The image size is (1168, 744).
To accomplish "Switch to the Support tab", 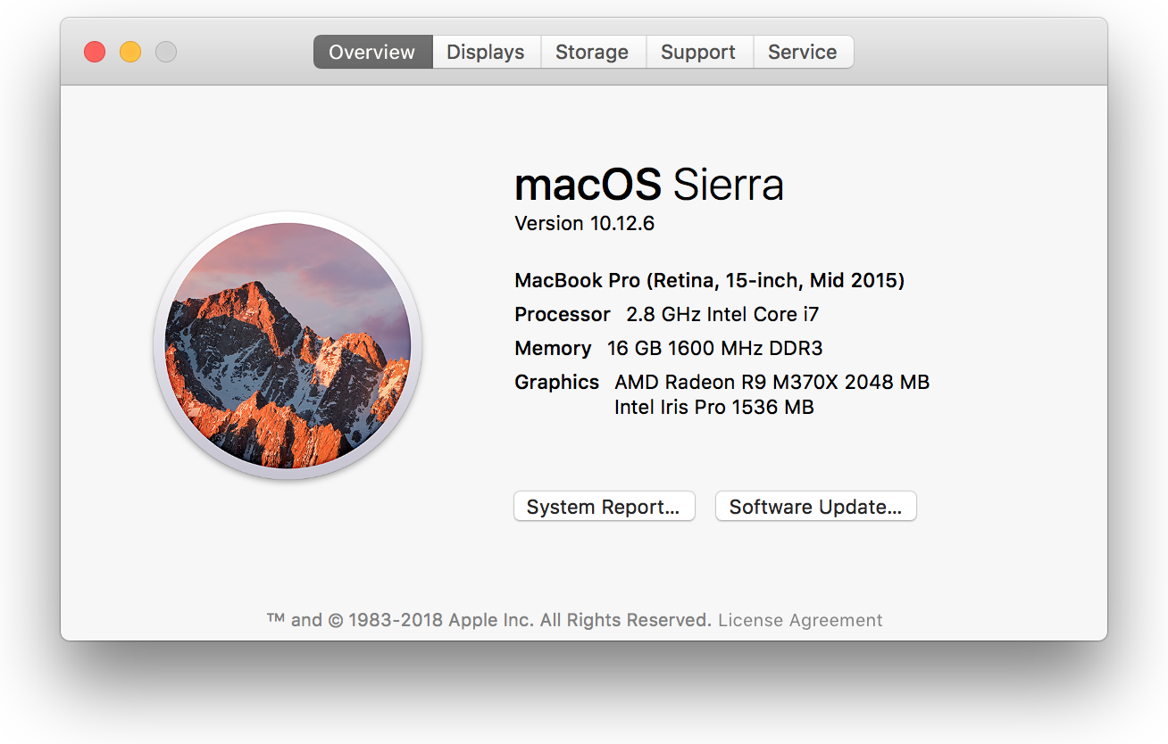I will point(698,52).
